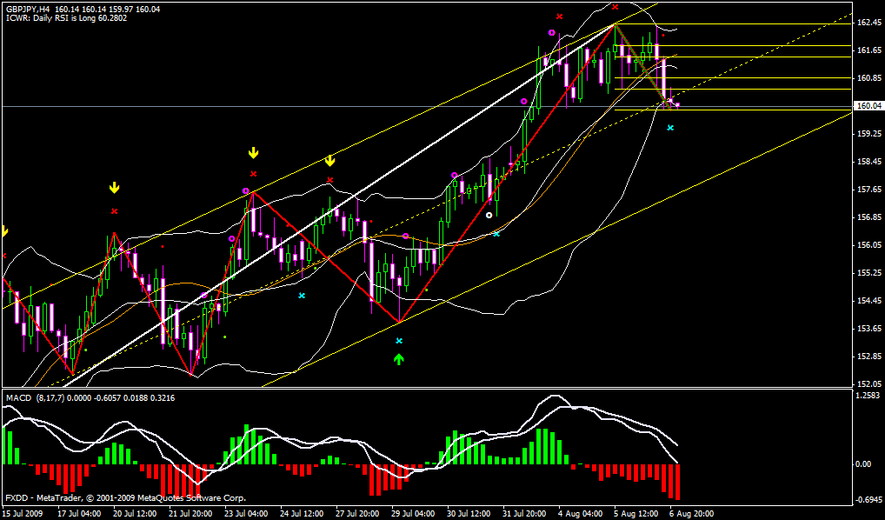Click the 152.85 price axis label
885x520 pixels.
[868, 357]
